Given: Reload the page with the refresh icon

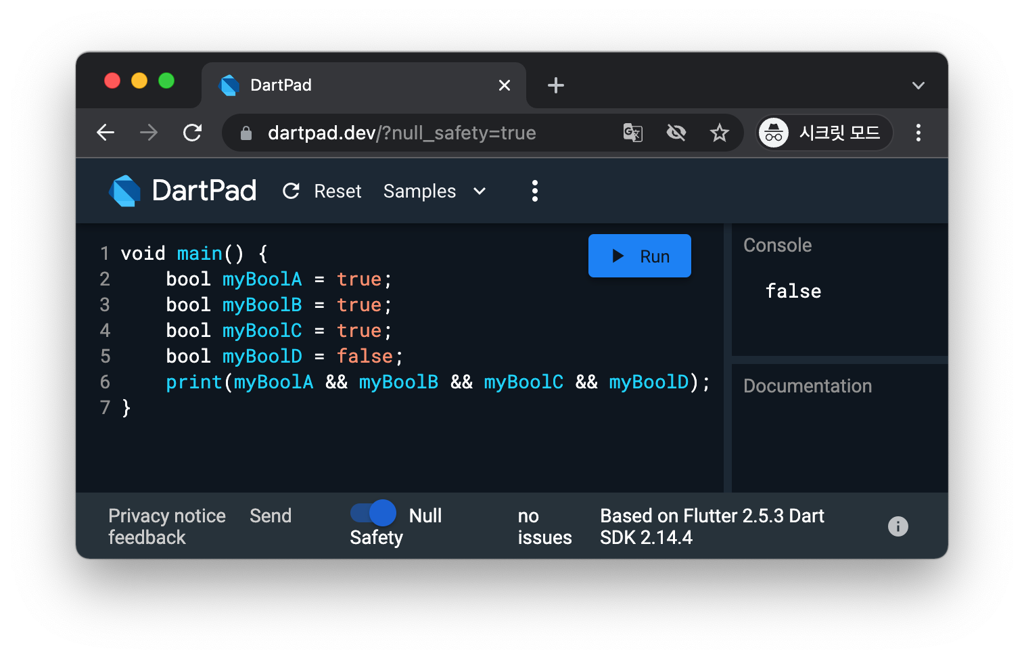Looking at the screenshot, I should point(193,133).
